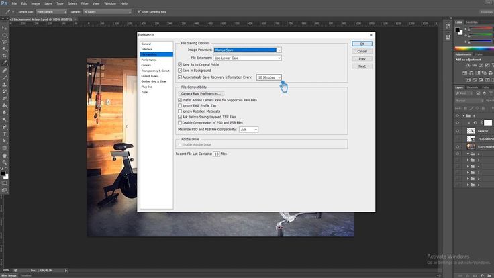Expand the Image Previews dropdown

click(x=248, y=50)
